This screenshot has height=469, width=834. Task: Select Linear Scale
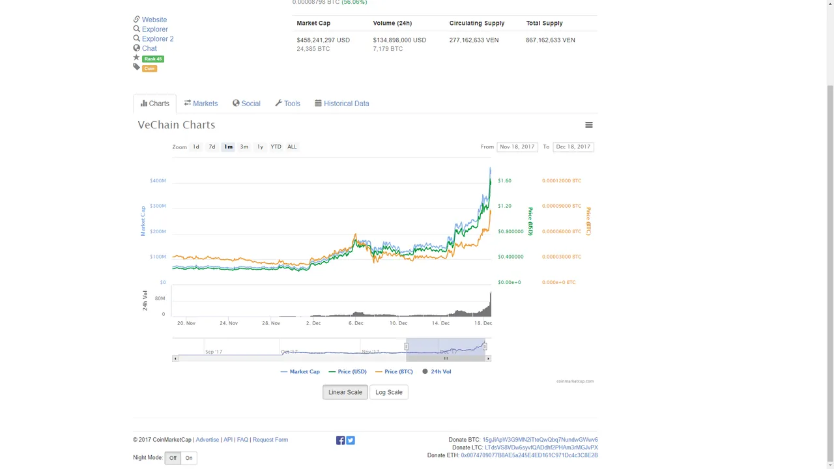pyautogui.click(x=345, y=392)
